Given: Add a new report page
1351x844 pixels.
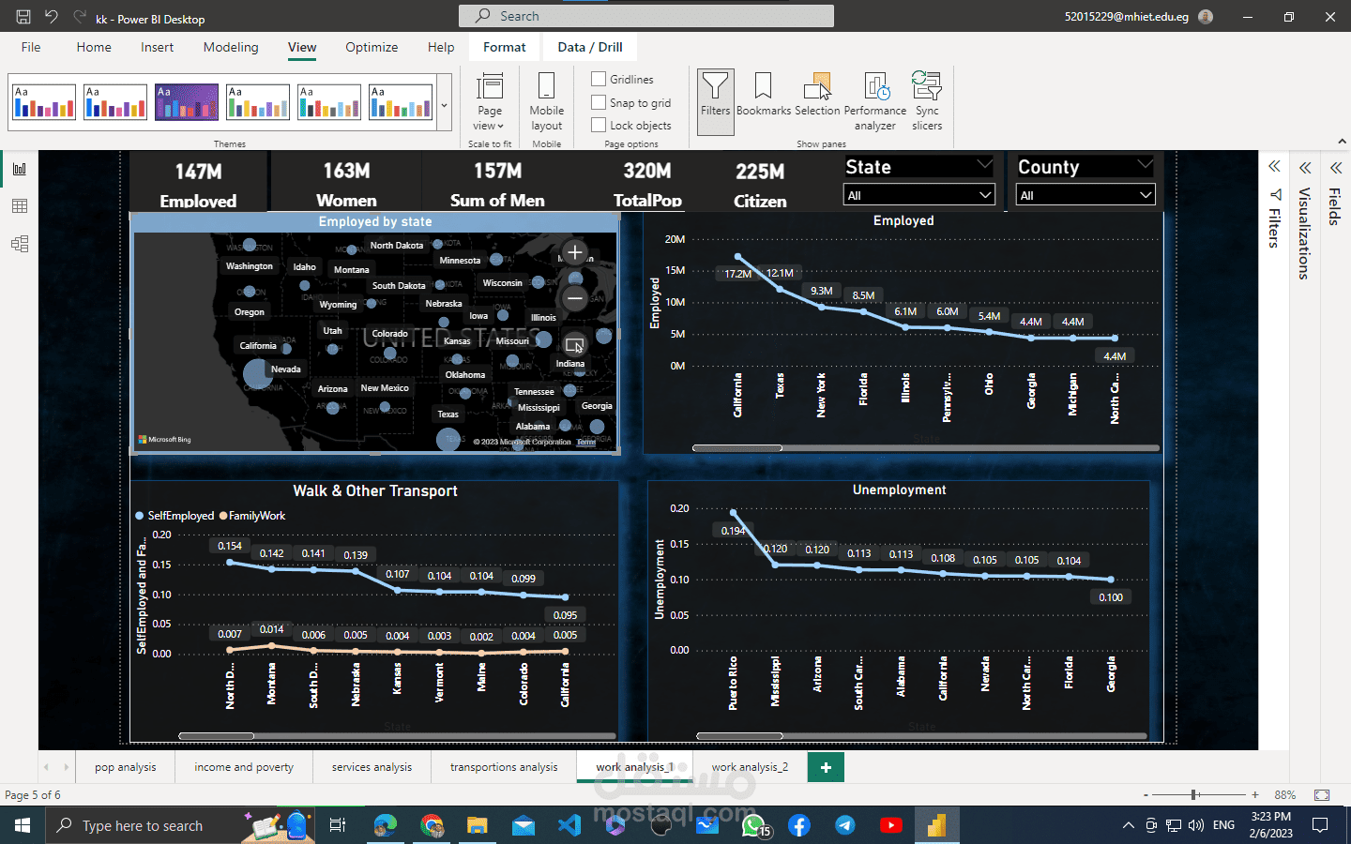Looking at the screenshot, I should pyautogui.click(x=826, y=767).
